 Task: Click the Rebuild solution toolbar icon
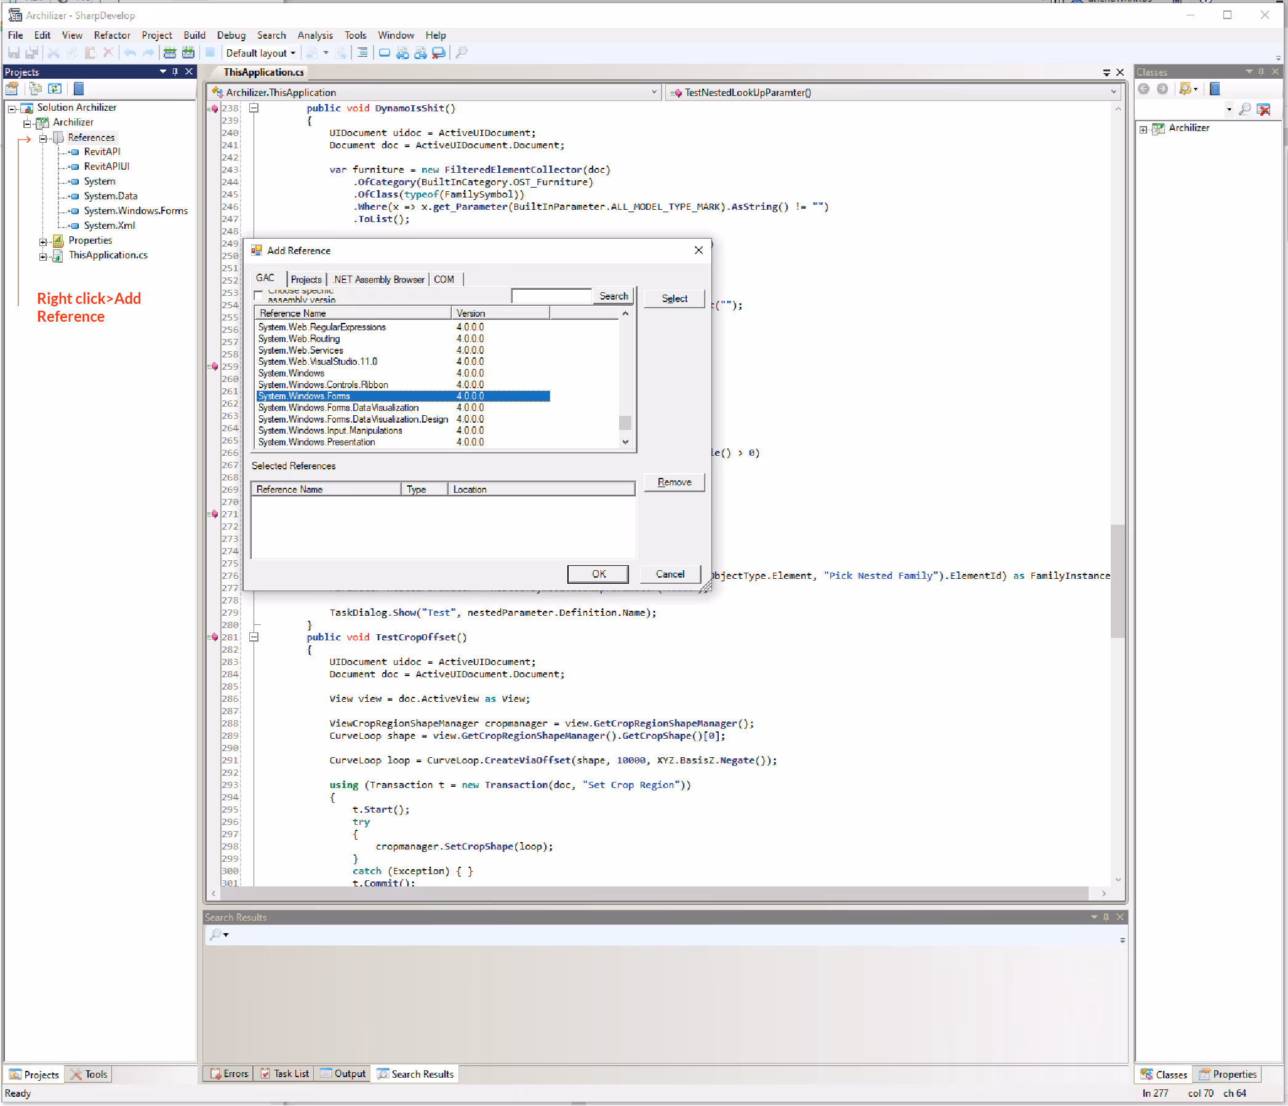click(188, 53)
